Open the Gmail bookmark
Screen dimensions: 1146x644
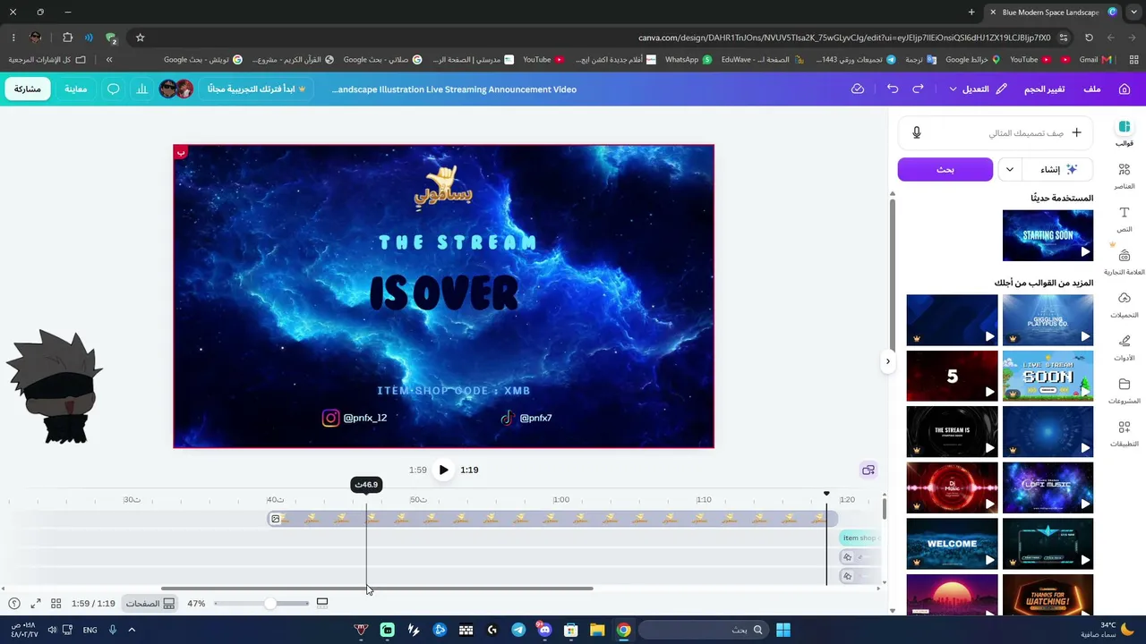[x=1095, y=60]
